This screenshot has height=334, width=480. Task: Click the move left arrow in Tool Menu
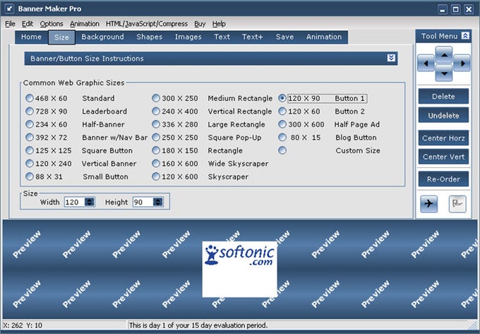[x=426, y=63]
